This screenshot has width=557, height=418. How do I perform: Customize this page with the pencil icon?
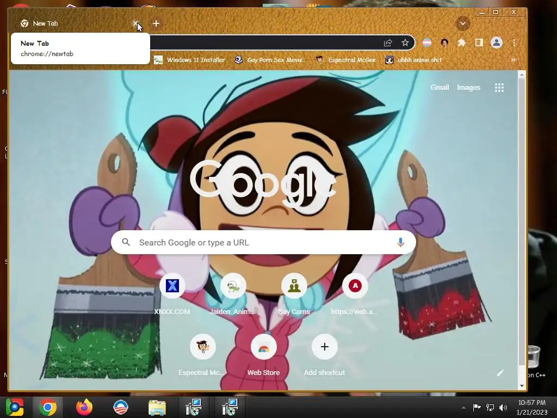click(500, 373)
